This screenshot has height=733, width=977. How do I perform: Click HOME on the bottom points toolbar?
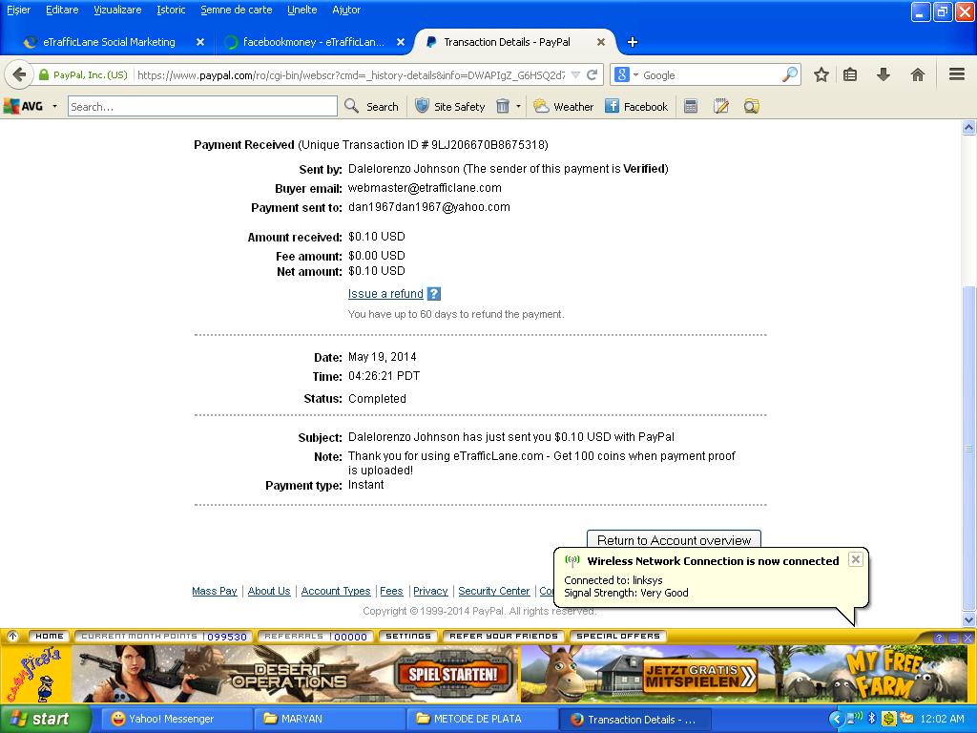[50, 637]
